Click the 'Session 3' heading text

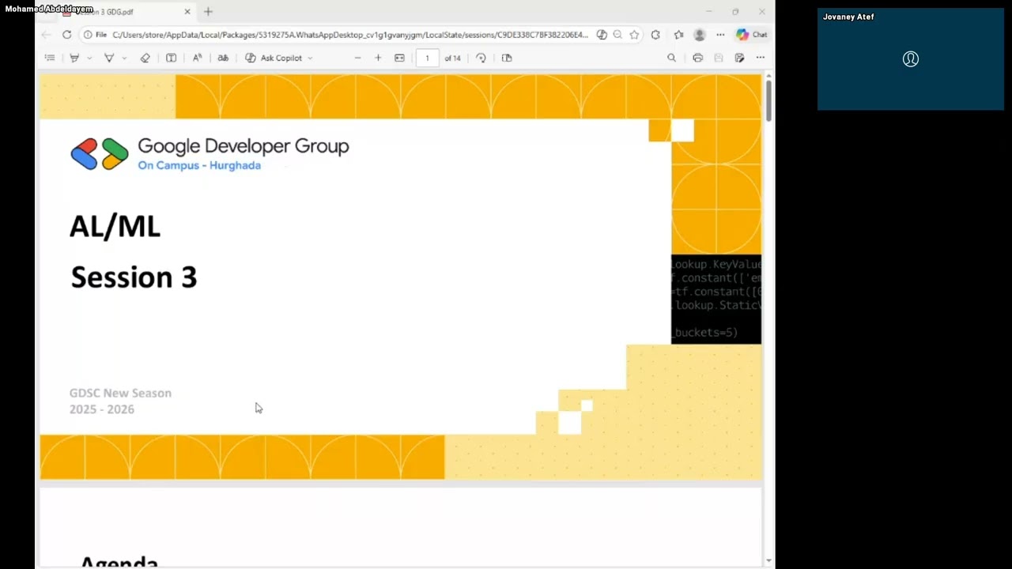pyautogui.click(x=134, y=277)
